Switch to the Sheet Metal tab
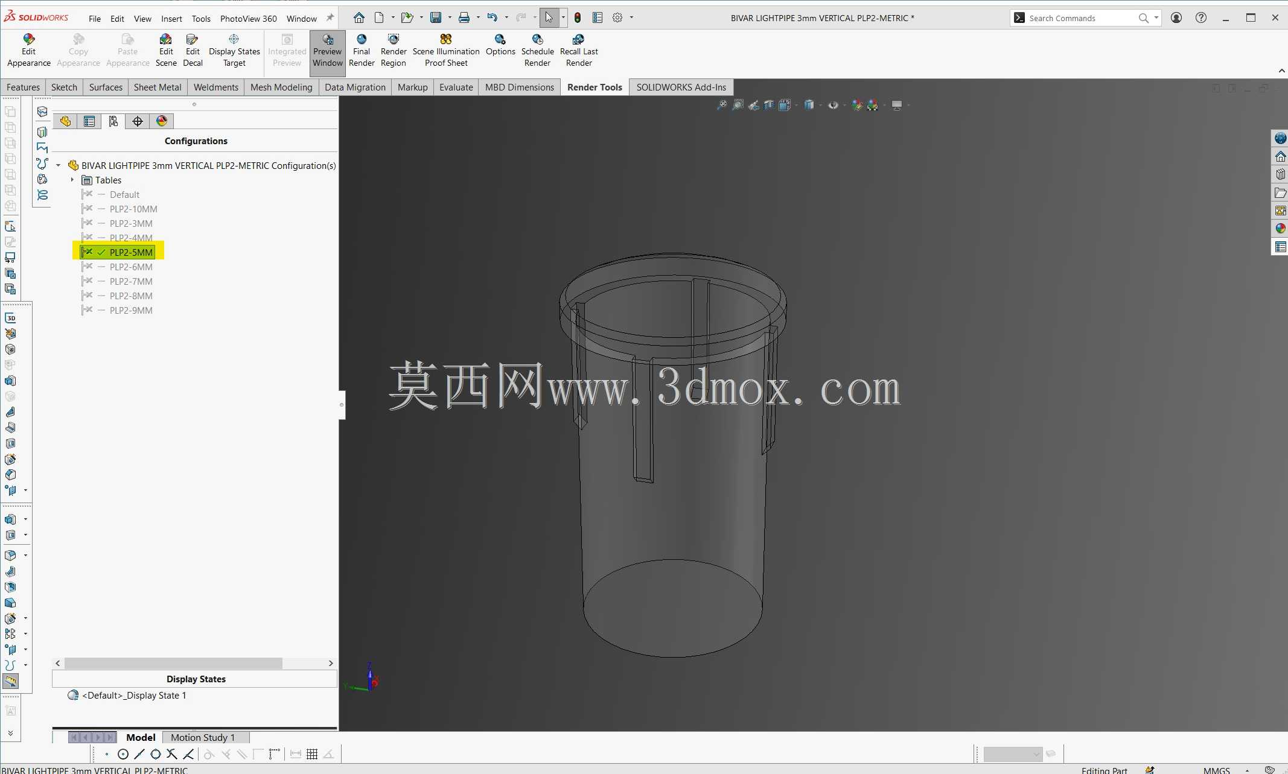This screenshot has width=1288, height=774. (158, 87)
